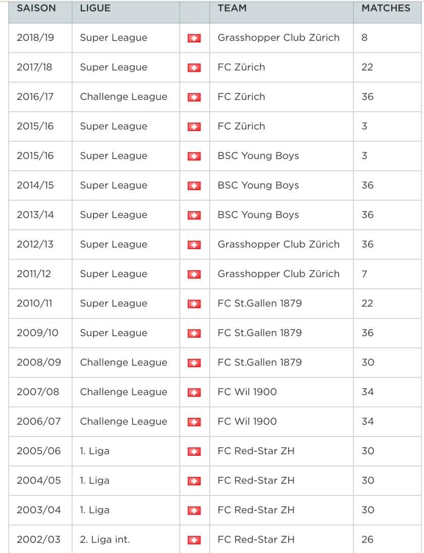The image size is (424, 553).
Task: Click the Swiss flag in the 2005/06 row
Action: [x=194, y=451]
